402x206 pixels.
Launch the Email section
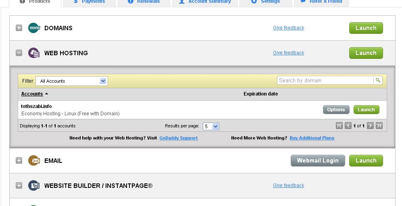tap(366, 160)
